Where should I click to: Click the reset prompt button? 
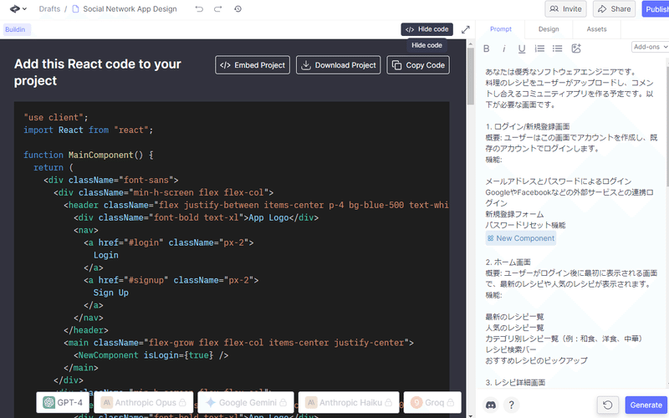point(608,405)
